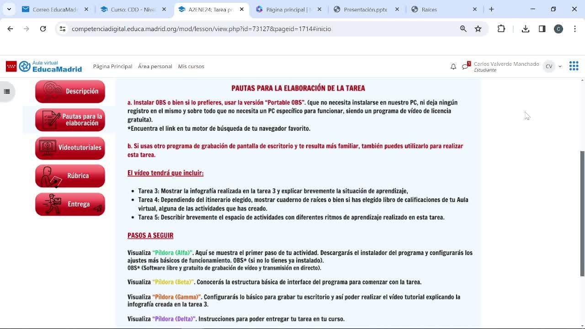585x329 pixels.
Task: Open the messages chat icon
Action: (x=465, y=67)
